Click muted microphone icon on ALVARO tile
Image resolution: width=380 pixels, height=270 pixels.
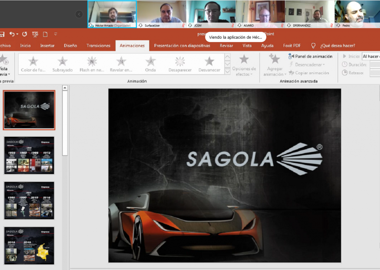(282, 25)
